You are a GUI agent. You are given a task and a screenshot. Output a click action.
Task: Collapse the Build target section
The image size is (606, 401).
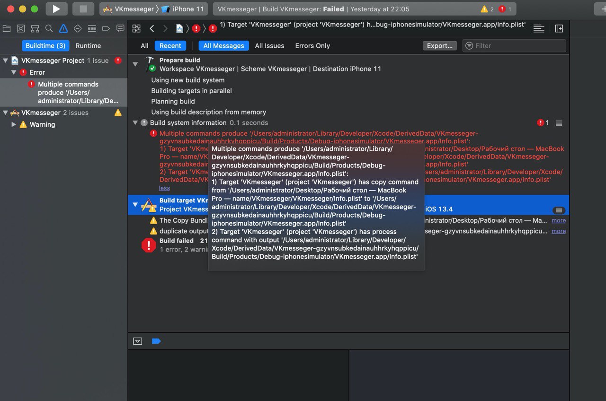click(135, 204)
